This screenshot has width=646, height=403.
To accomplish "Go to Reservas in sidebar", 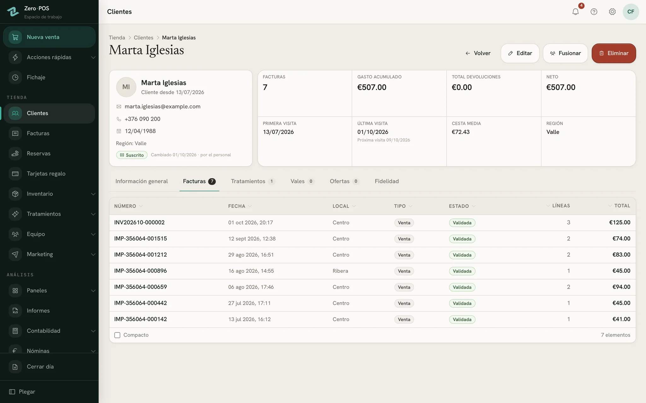I will (x=49, y=154).
